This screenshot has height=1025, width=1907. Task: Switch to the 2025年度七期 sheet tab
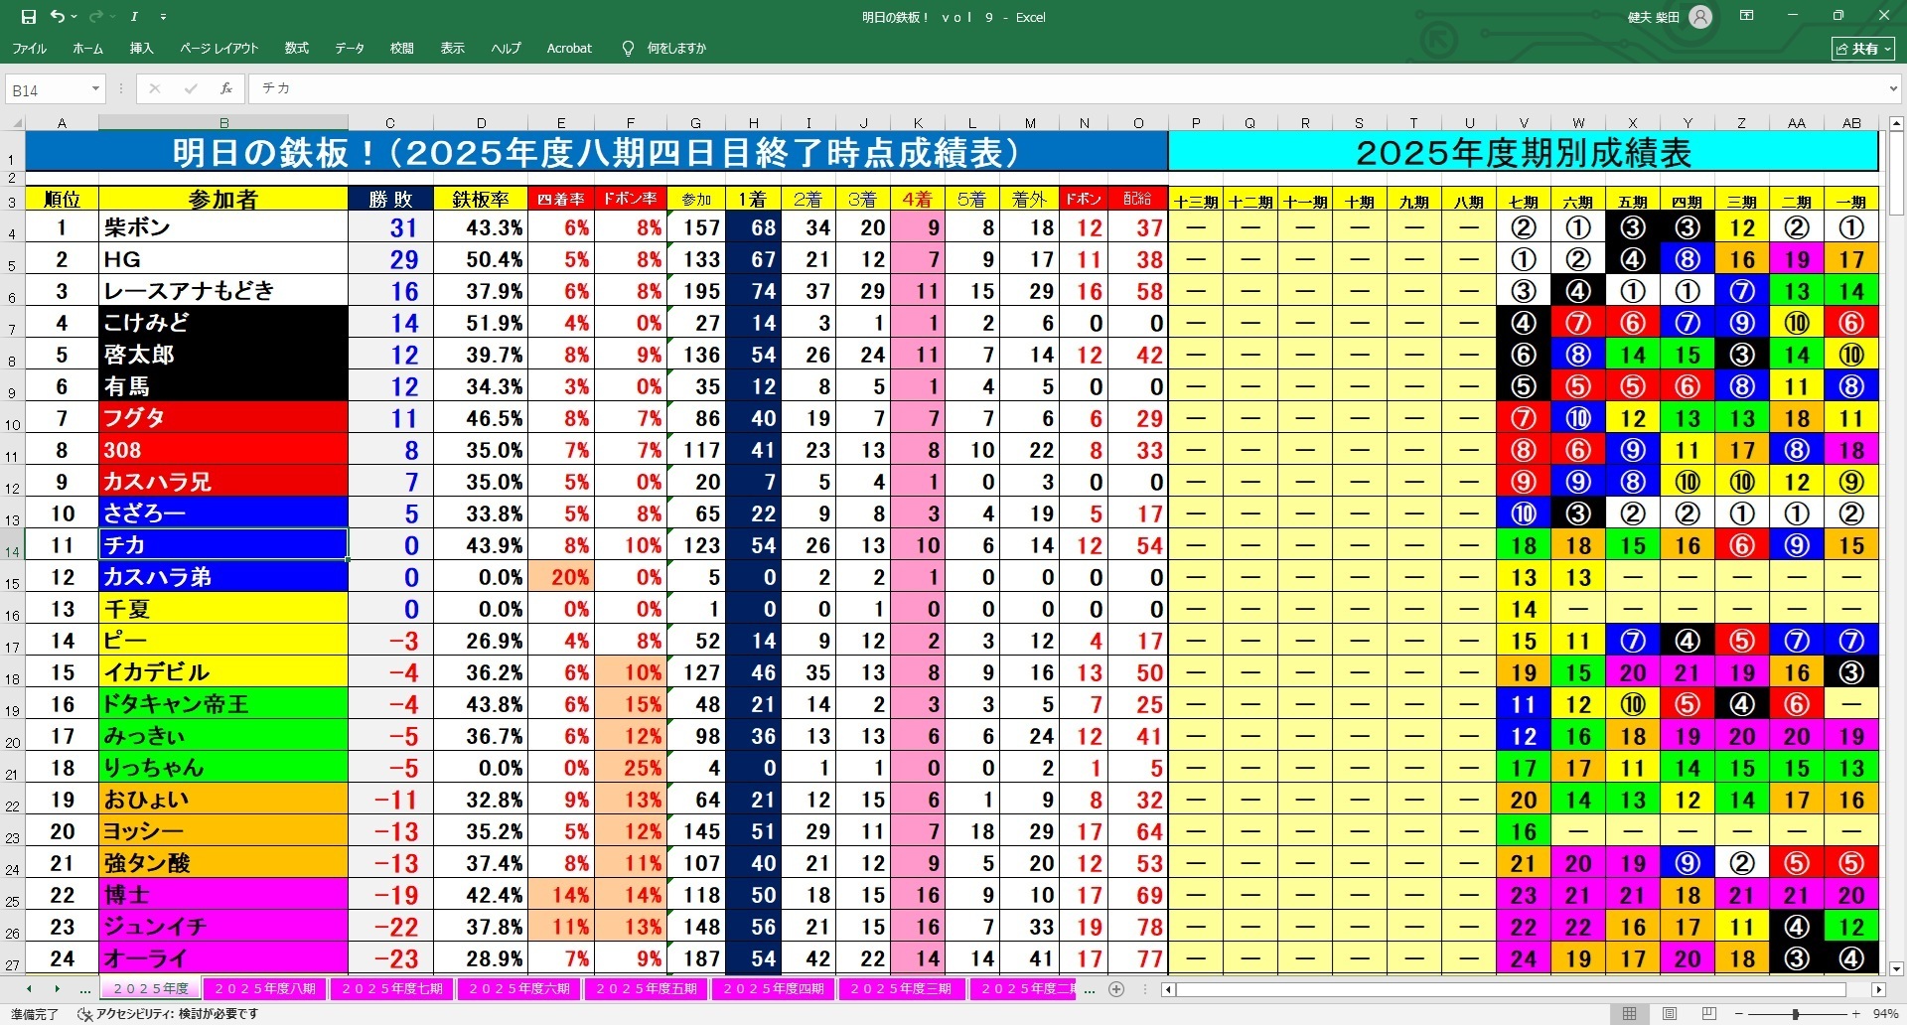[391, 989]
